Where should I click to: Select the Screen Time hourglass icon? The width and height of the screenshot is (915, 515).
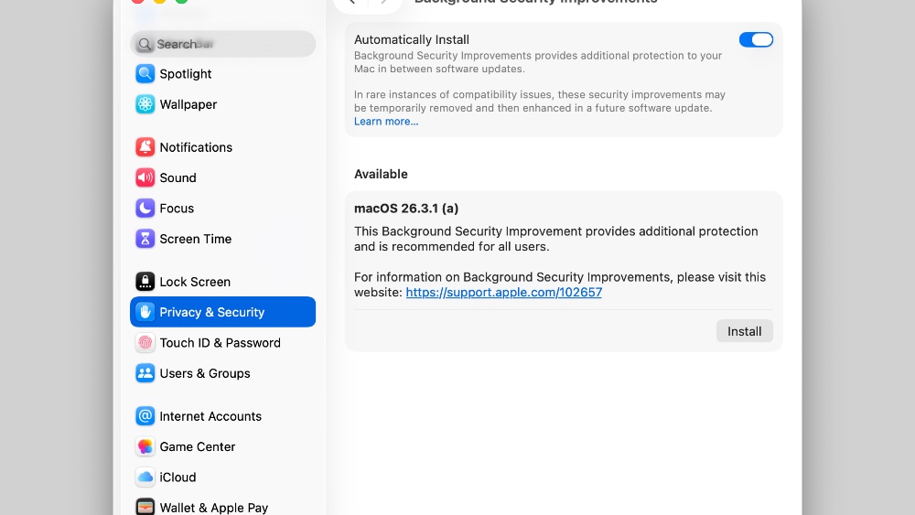145,239
